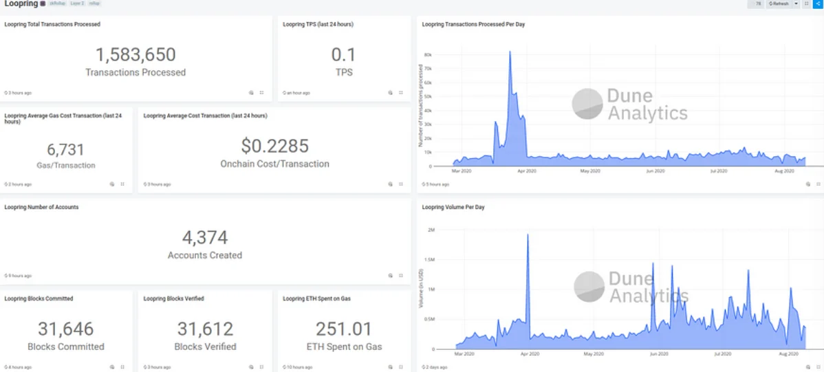This screenshot has height=372, width=824.
Task: Open 'Loopring Blocks Committed' title
Action: (39, 298)
